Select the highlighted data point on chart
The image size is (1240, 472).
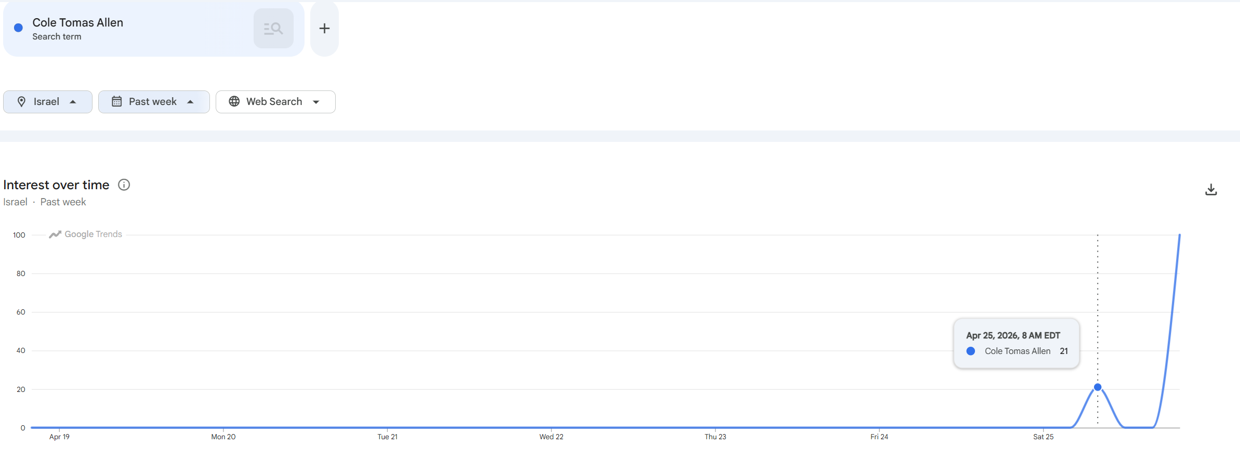tap(1098, 387)
